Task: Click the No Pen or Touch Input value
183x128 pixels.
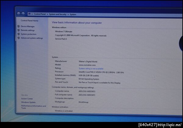Action: [x=99, y=83]
